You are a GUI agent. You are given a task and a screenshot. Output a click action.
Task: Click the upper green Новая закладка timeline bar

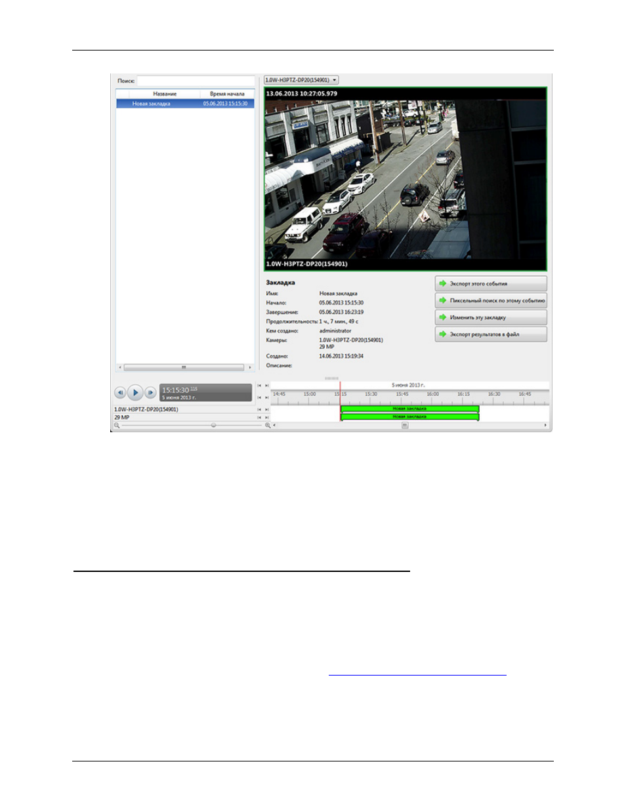(409, 409)
